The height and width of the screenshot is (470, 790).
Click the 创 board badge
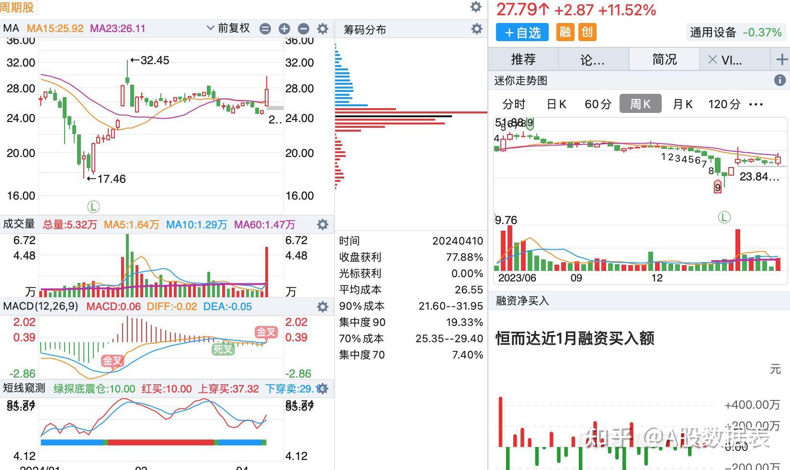587,32
